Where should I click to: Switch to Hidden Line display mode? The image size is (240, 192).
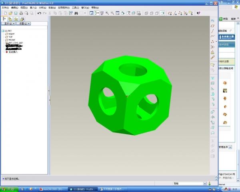(152, 13)
